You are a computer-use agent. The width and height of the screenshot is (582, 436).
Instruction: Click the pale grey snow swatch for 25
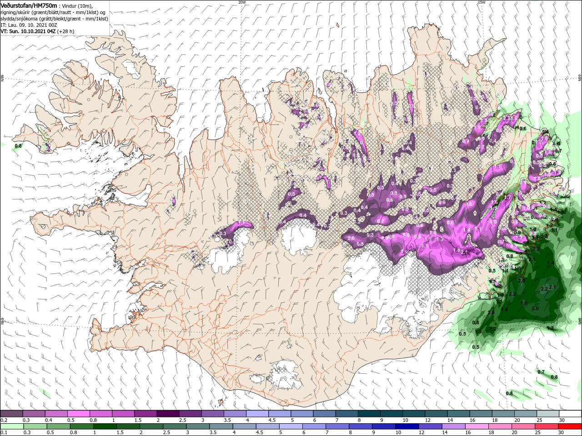click(548, 414)
